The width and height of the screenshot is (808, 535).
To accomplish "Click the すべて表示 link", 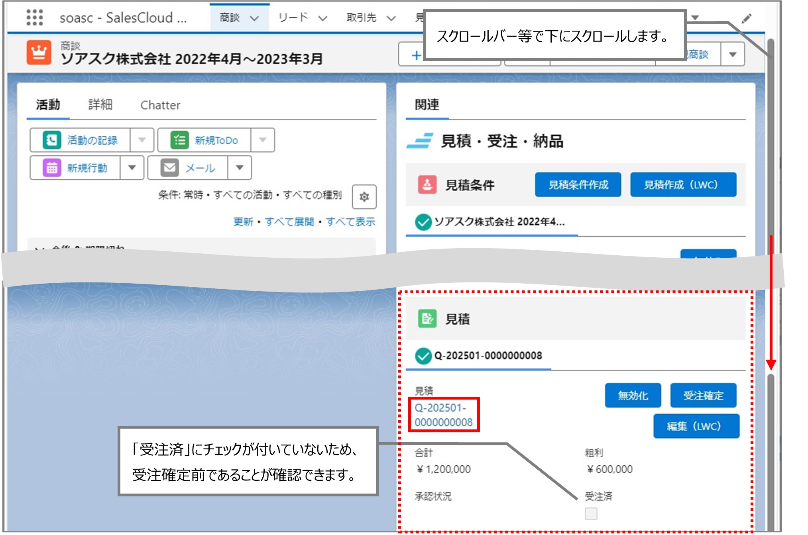I will tap(350, 222).
